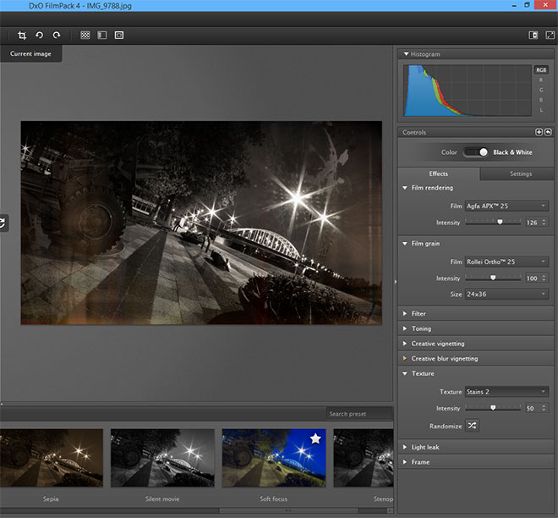Open the Film rendering Film dropdown
This screenshot has height=518, width=558.
(x=506, y=206)
